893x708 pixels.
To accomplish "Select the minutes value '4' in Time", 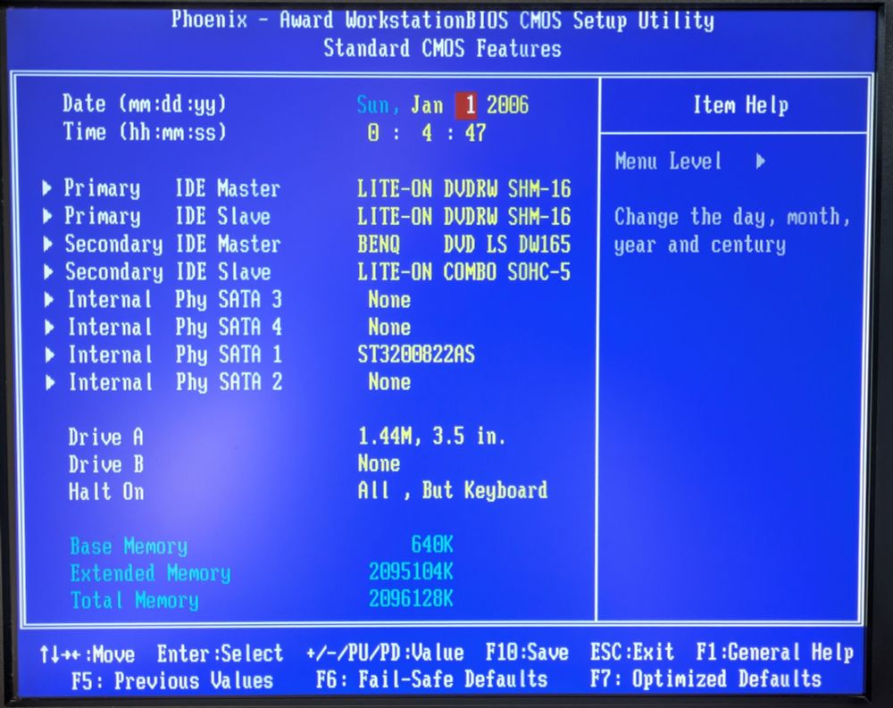I will click(427, 133).
